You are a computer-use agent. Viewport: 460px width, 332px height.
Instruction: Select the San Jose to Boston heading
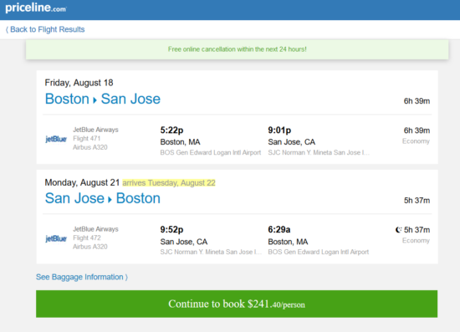click(103, 198)
